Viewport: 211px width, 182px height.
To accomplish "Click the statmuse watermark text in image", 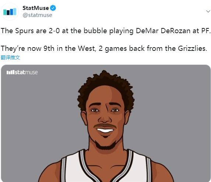I will click(26, 72).
